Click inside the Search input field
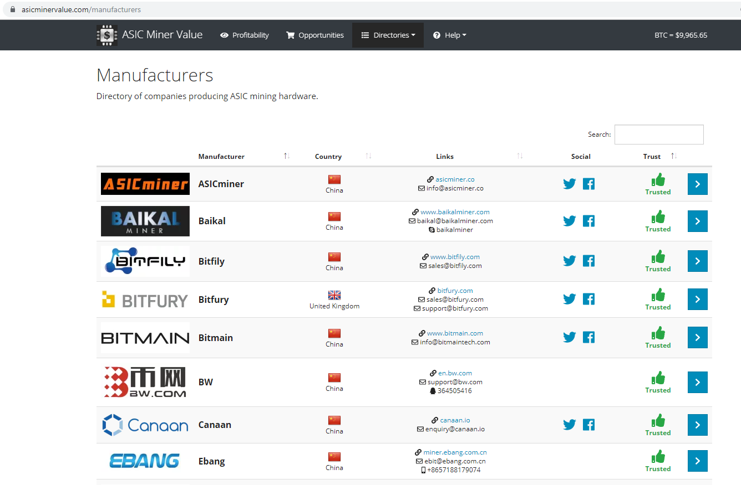This screenshot has height=485, width=741. (x=659, y=135)
